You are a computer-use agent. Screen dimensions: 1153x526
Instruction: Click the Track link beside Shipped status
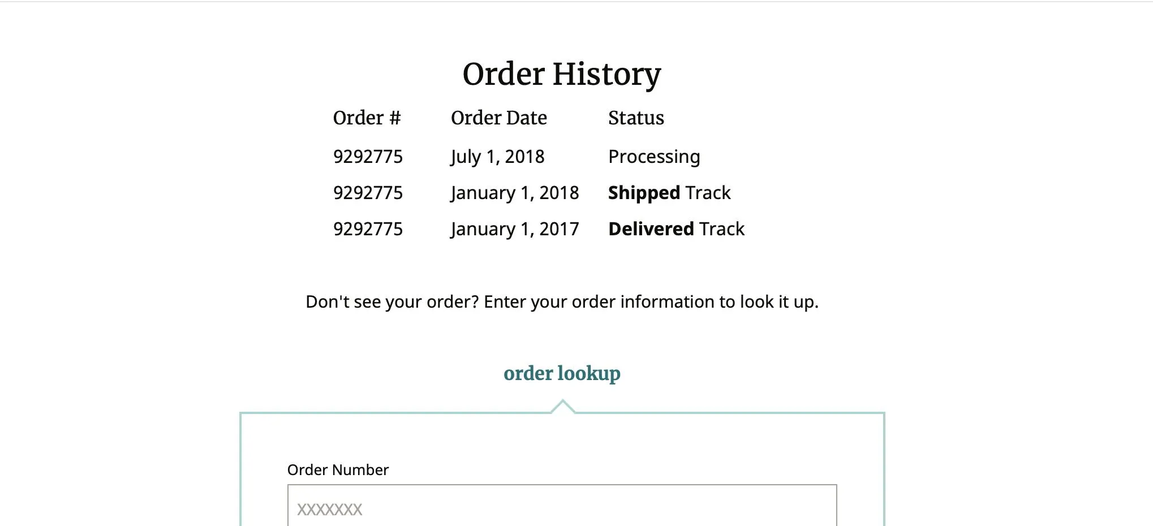point(708,193)
